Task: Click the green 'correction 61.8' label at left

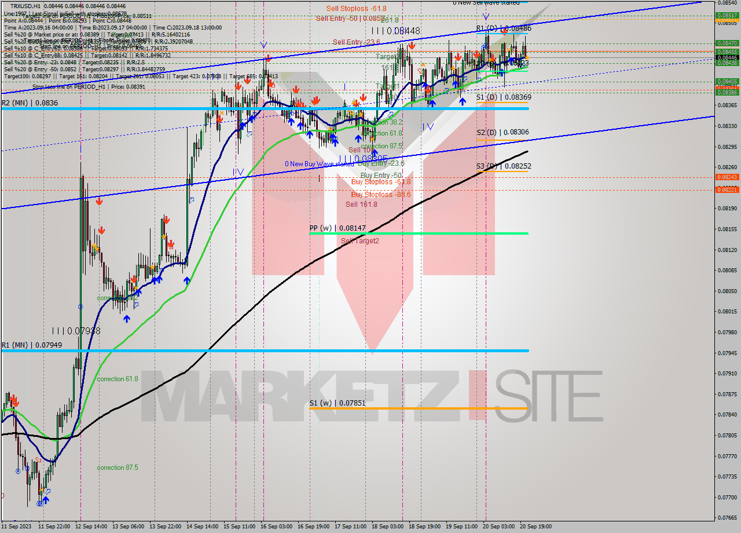Action: click(118, 379)
